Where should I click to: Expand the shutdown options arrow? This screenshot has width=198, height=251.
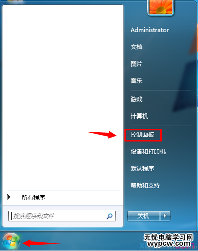click(165, 216)
